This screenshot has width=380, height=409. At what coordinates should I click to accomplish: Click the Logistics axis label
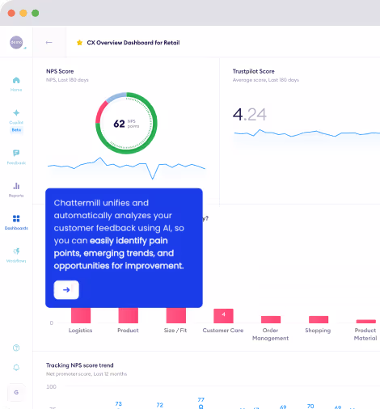point(80,331)
